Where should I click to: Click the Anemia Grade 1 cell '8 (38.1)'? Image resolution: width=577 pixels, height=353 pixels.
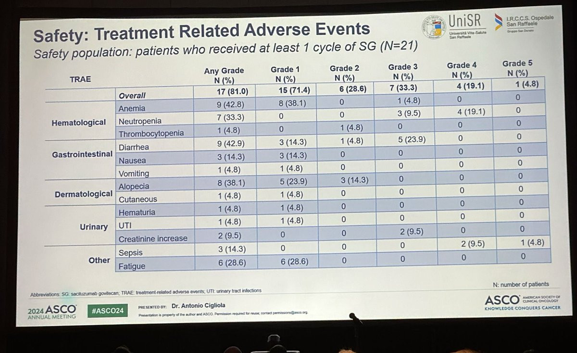click(293, 104)
